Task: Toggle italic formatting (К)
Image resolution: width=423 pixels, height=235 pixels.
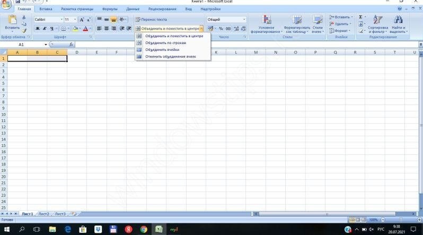Action: [45, 28]
